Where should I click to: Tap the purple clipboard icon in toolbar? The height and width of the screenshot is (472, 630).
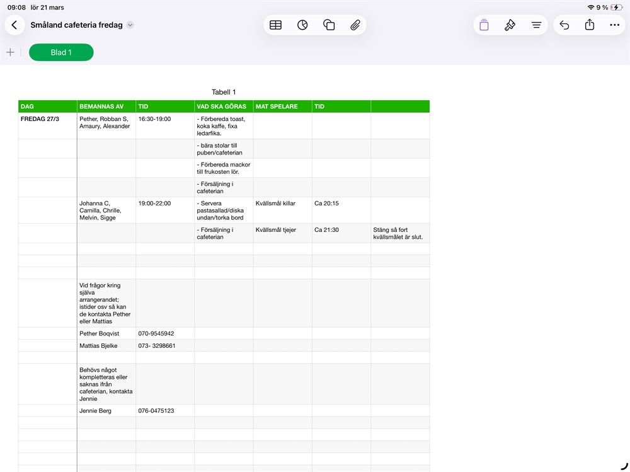tap(484, 25)
